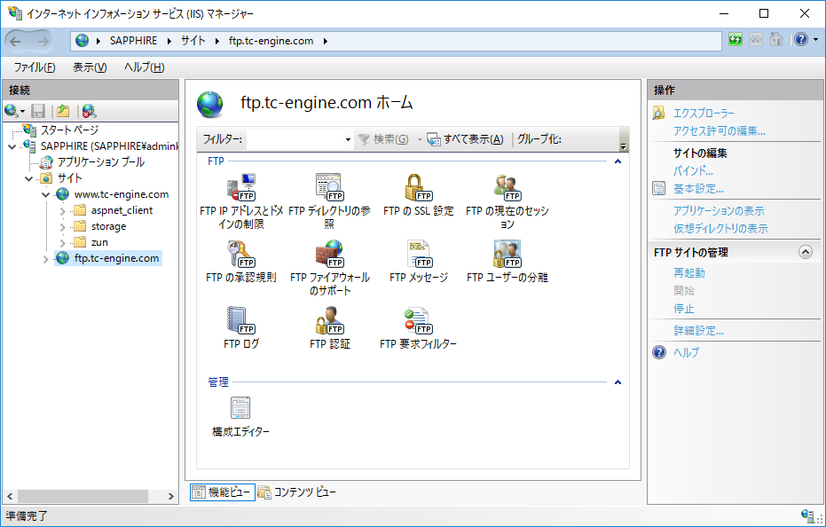Click the refresh page icon in address bar
Image resolution: width=826 pixels, height=527 pixels.
[736, 40]
